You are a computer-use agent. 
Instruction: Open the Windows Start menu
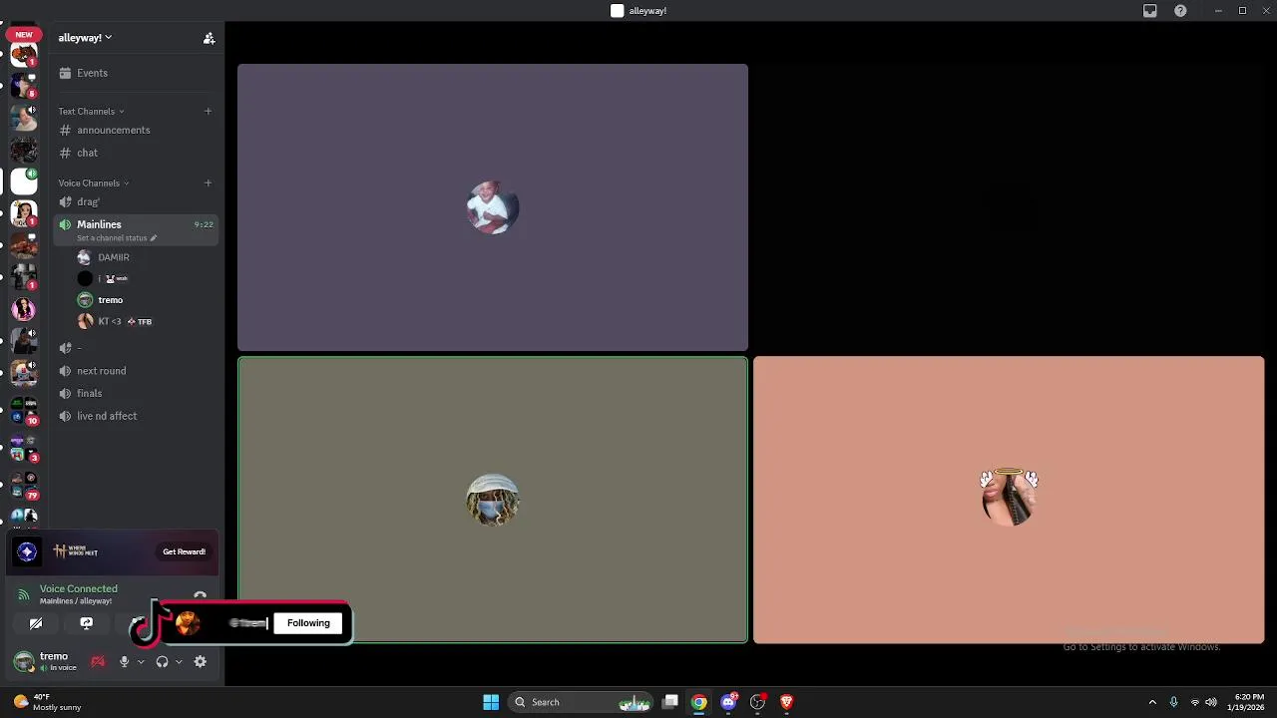tap(491, 702)
